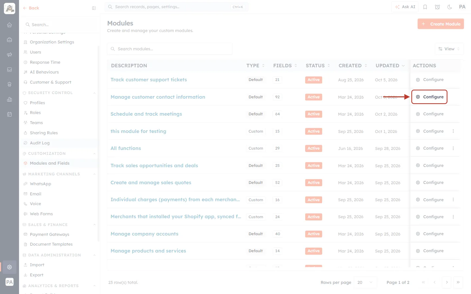Click the Create Module button

[x=441, y=24]
